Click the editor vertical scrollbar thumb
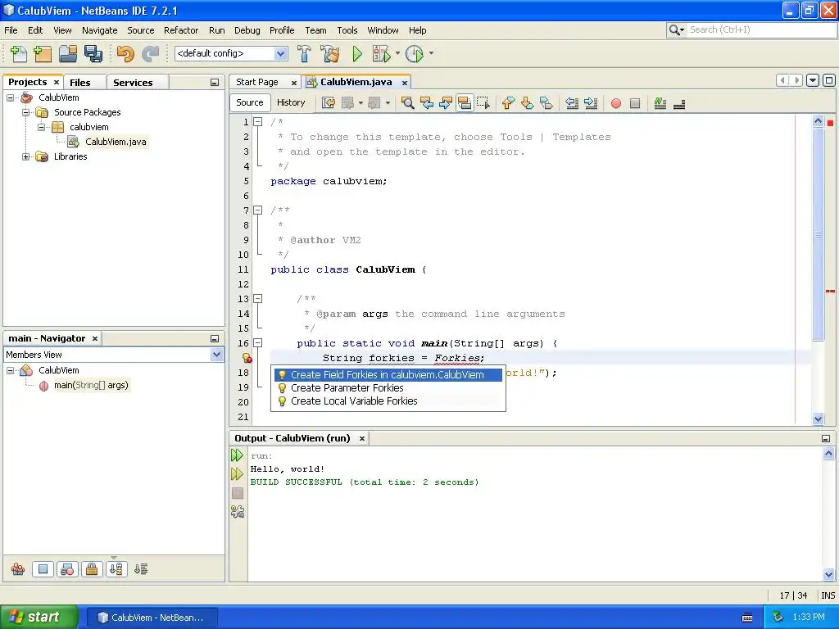 (819, 233)
